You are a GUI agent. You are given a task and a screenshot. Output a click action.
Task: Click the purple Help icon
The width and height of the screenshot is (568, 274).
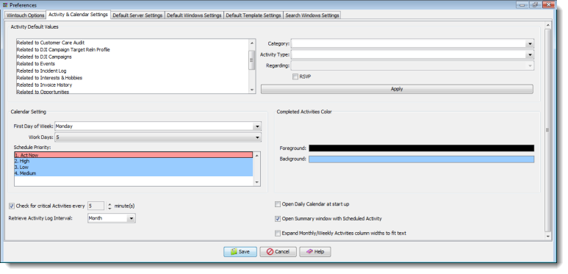pos(309,251)
